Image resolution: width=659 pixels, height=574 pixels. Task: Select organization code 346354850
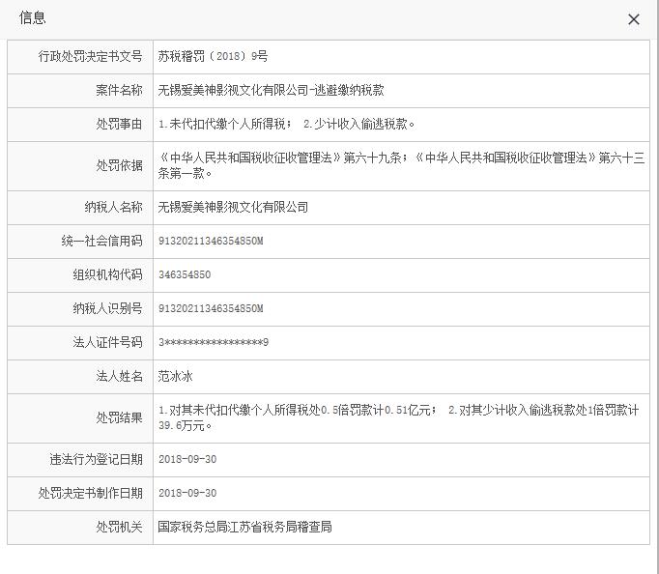(x=185, y=274)
